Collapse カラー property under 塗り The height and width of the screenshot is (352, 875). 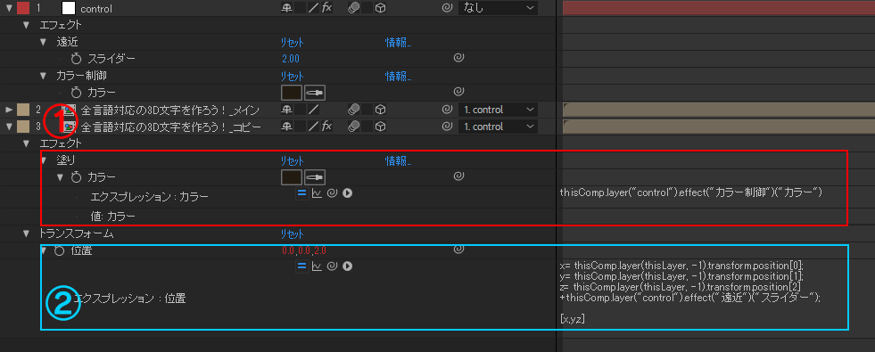(62, 177)
